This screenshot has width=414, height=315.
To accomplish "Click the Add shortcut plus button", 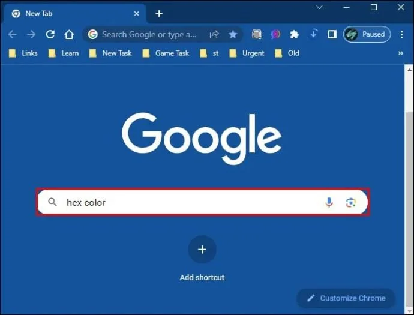I will point(202,250).
